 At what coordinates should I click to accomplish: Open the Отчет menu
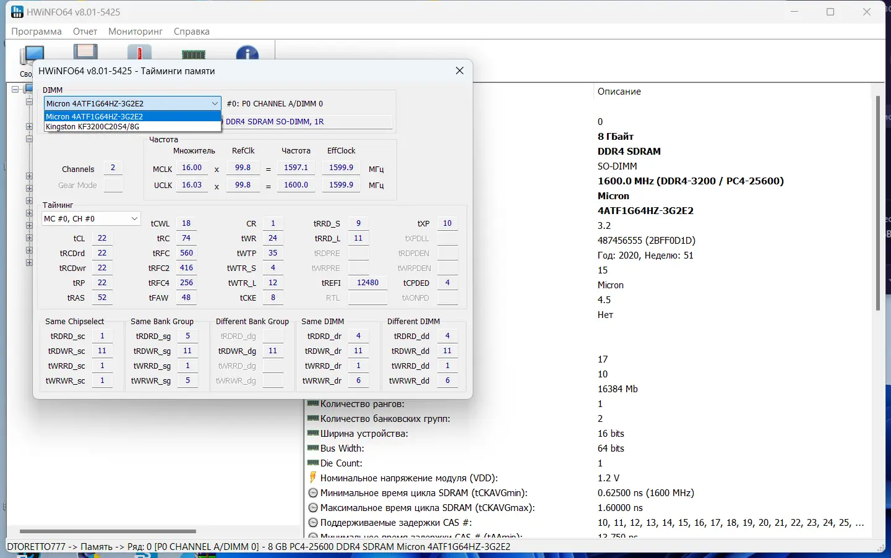coord(85,32)
